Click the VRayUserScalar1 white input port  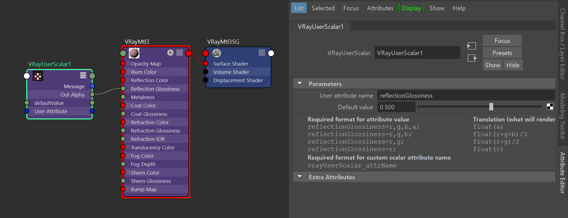coord(27,76)
